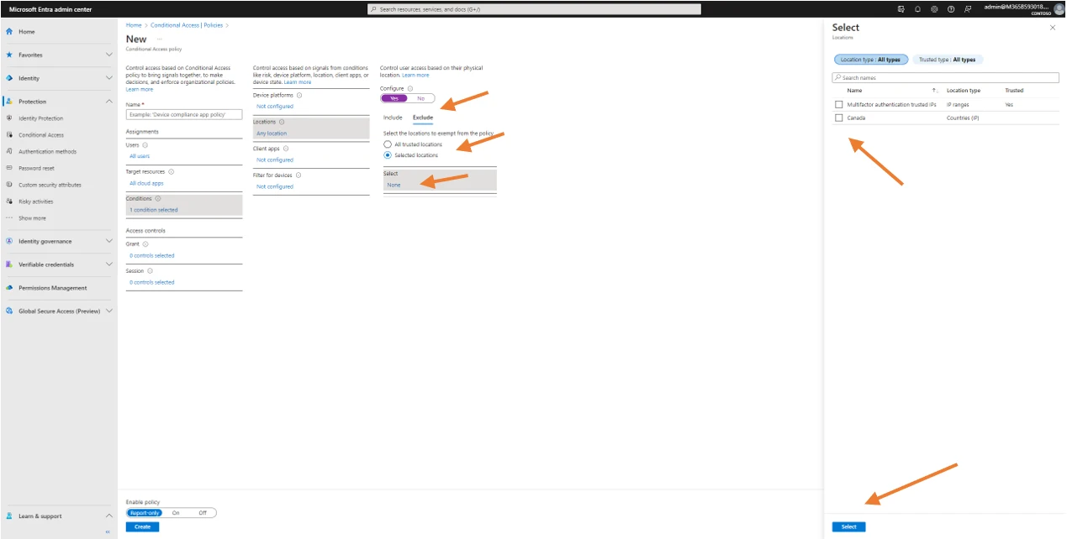Switch to the Include tab
This screenshot has width=1067, height=539.
coord(393,118)
